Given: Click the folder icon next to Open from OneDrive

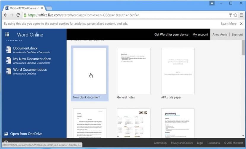Looking at the screenshot, I should point(6,134).
